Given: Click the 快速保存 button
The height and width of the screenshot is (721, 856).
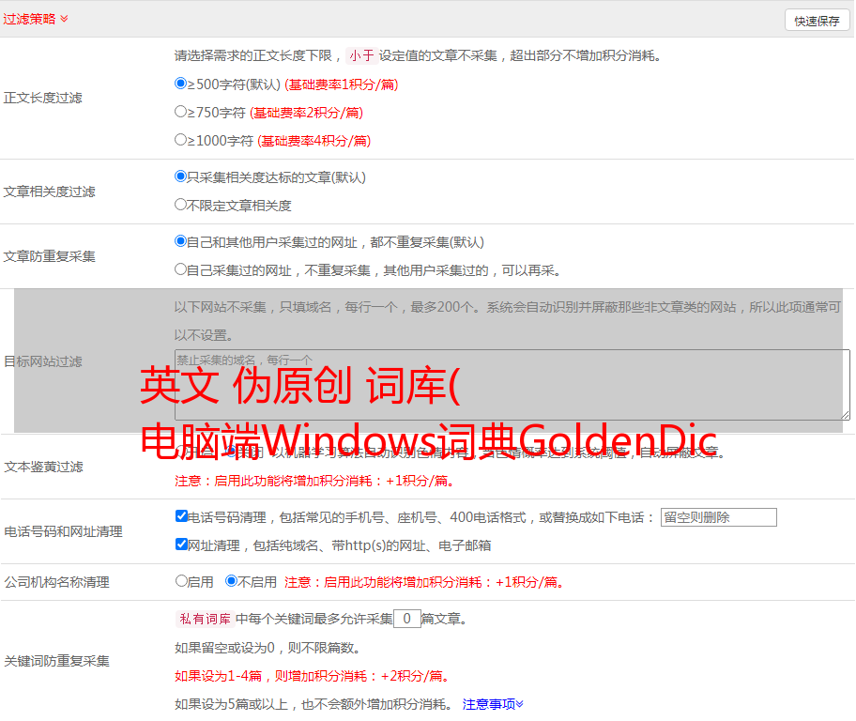Looking at the screenshot, I should [817, 21].
